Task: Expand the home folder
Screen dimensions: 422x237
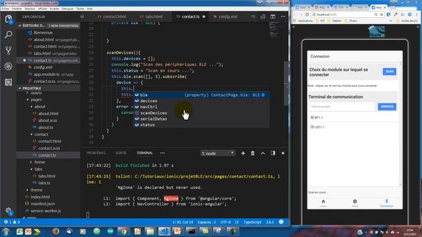Action: 40,162
